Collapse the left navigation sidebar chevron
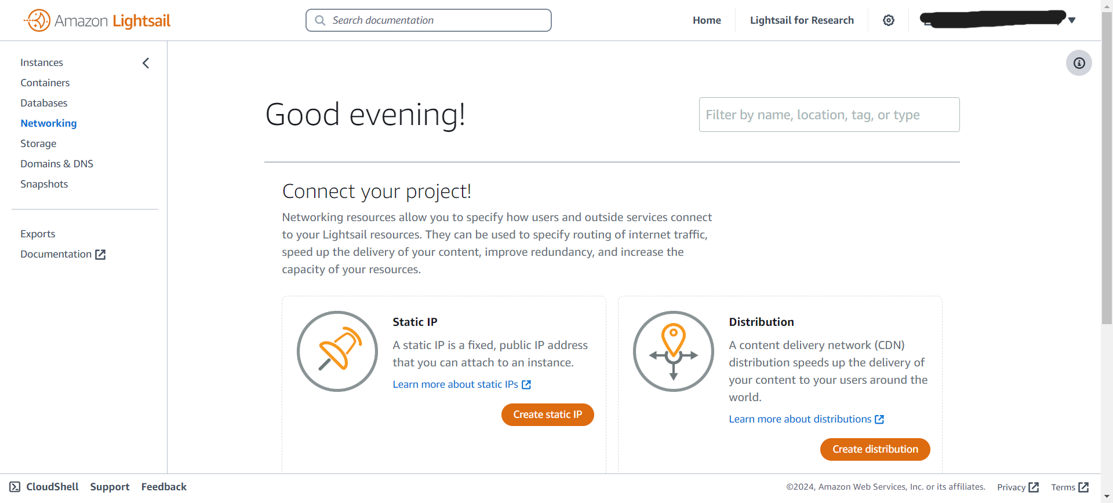Screen dimensions: 1113x503 pos(146,63)
